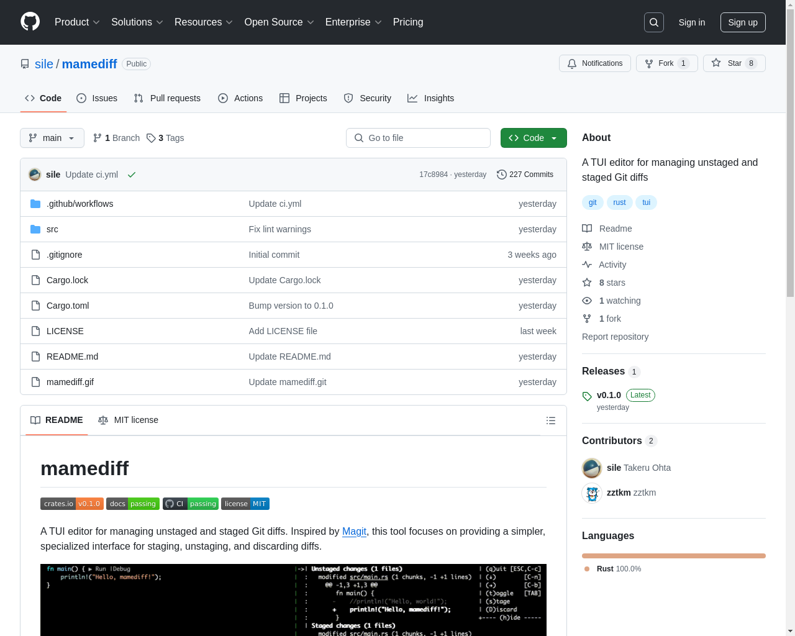The height and width of the screenshot is (636, 795).
Task: Switch to the Security tab
Action: (368, 98)
